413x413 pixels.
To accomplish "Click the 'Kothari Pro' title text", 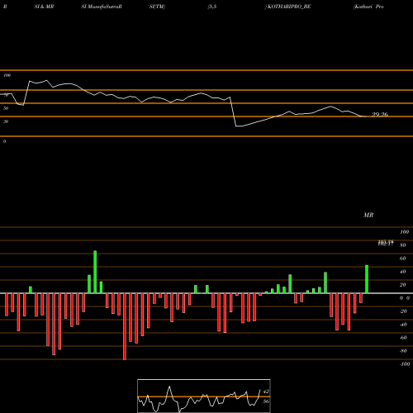I will (368, 7).
